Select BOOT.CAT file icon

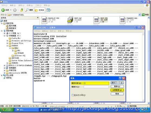click(x=70, y=20)
